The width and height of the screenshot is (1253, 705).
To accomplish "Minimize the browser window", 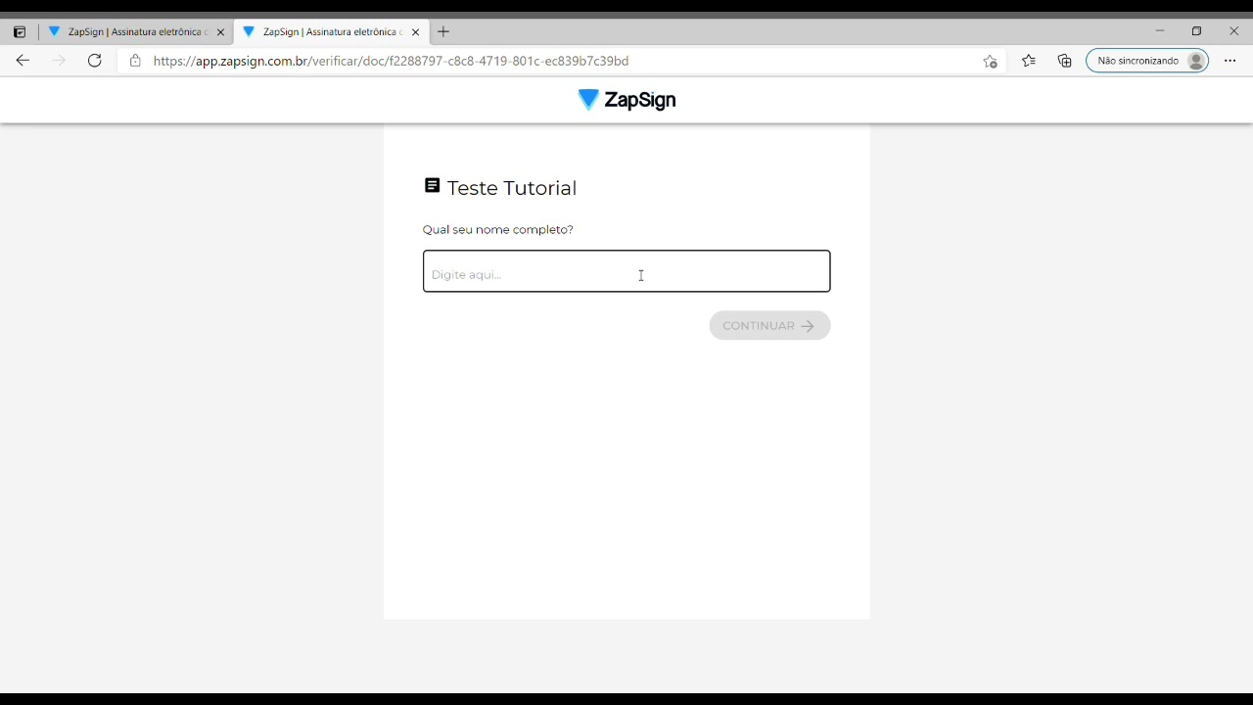I will tap(1160, 31).
